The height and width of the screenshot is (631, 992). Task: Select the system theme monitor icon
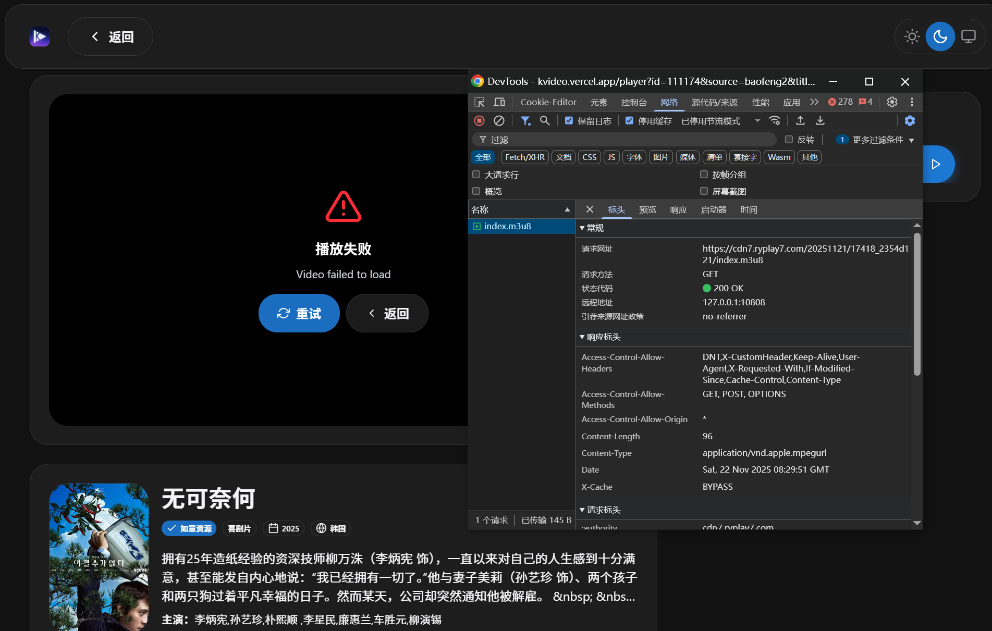[968, 36]
